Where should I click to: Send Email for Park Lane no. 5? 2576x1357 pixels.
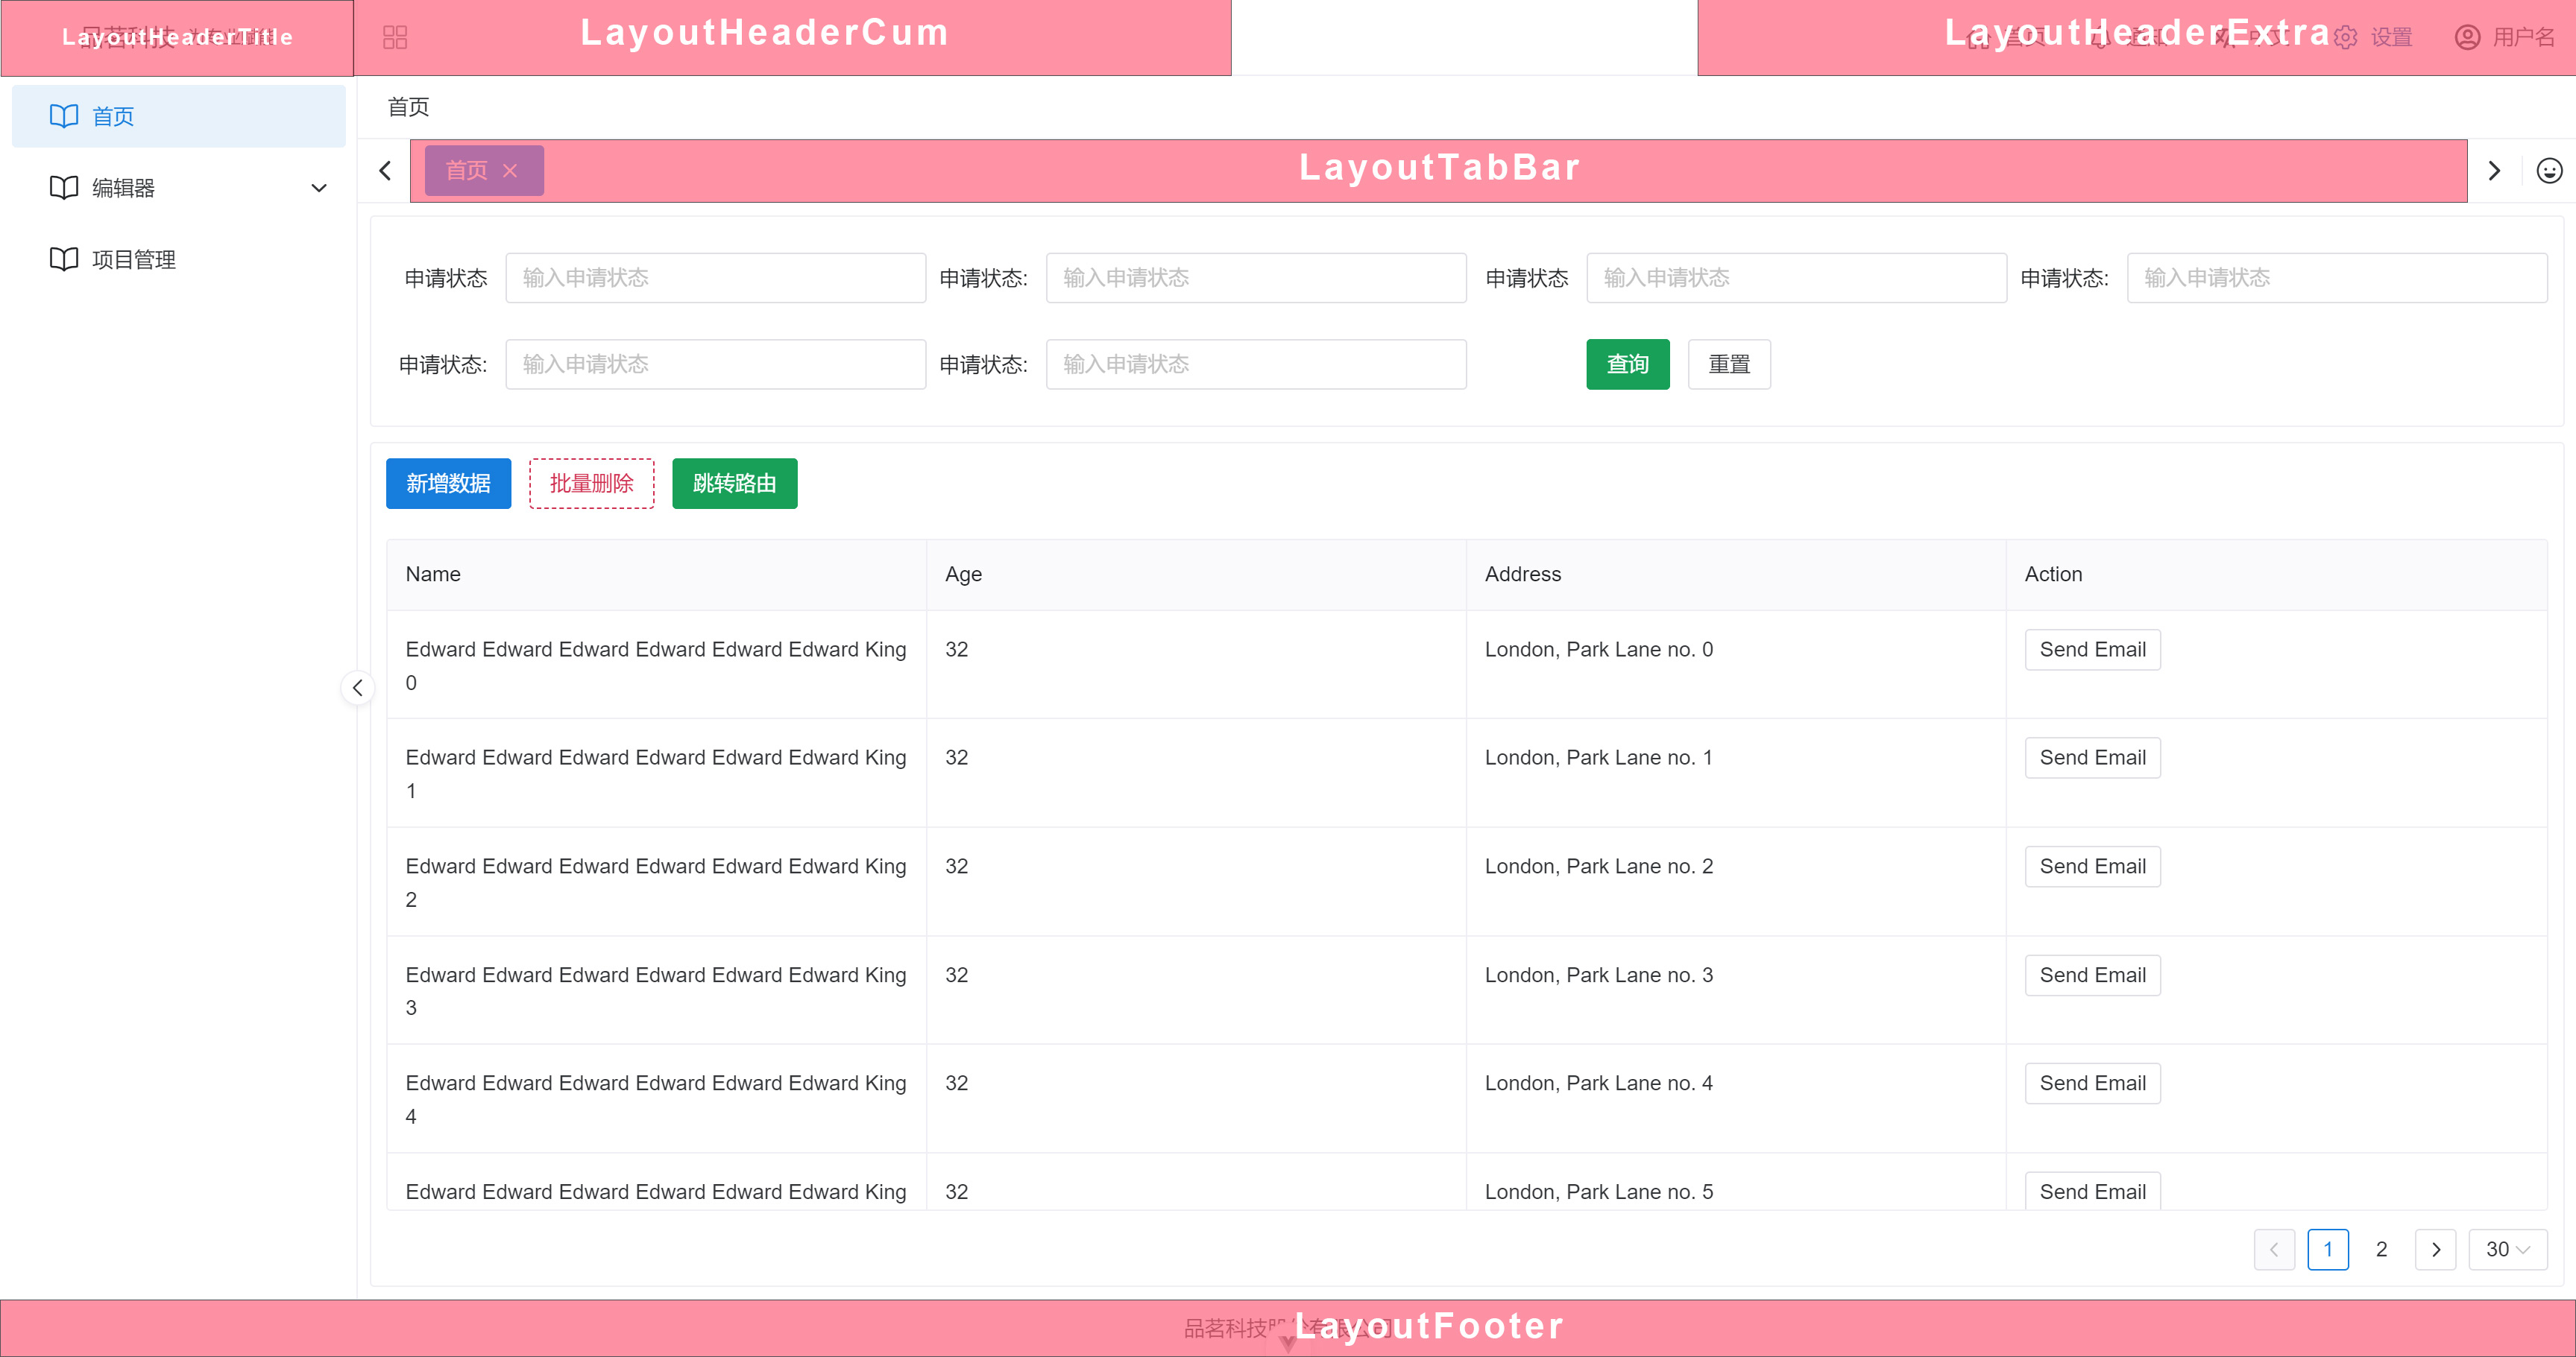(2092, 1191)
